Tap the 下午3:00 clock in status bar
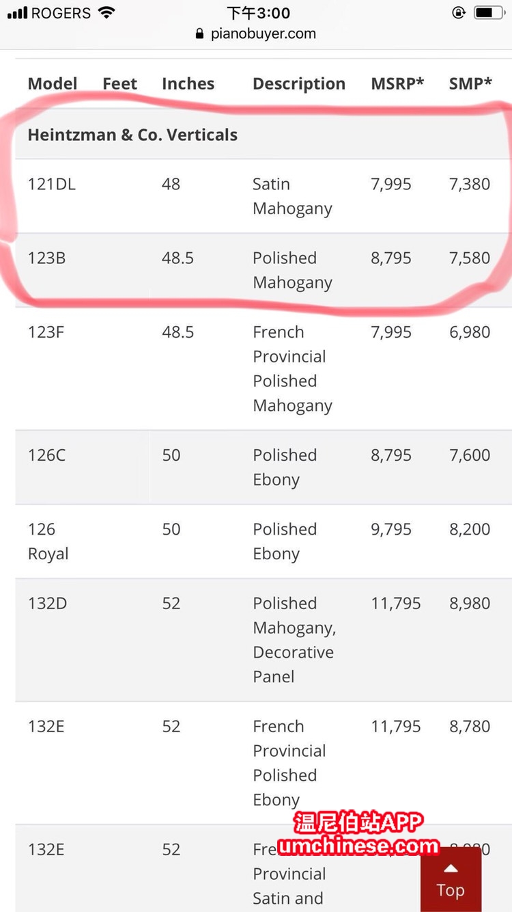The image size is (512, 912). tap(259, 13)
